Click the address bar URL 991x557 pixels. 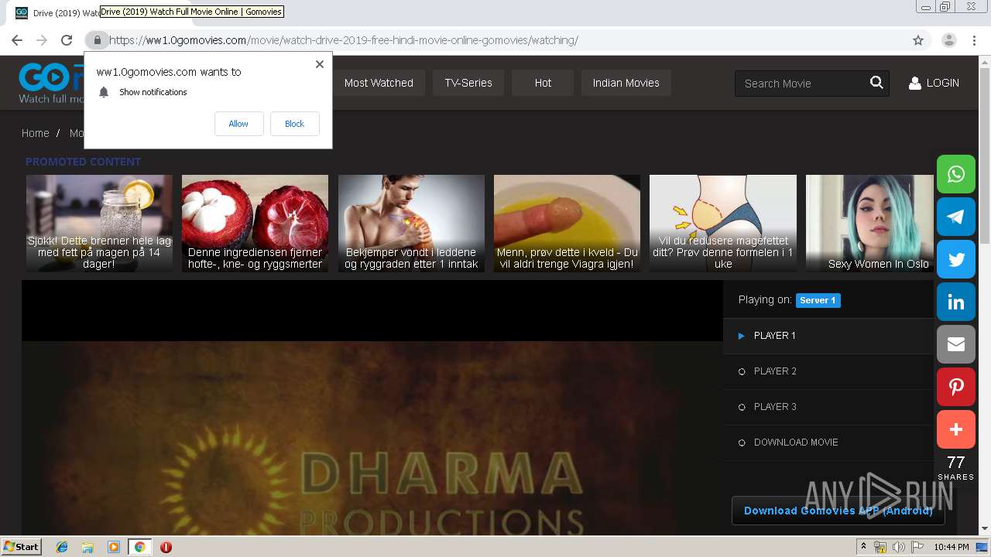343,40
